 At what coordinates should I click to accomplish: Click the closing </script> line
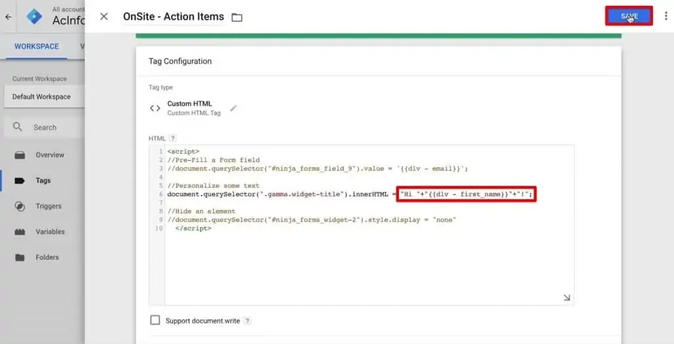(x=193, y=229)
